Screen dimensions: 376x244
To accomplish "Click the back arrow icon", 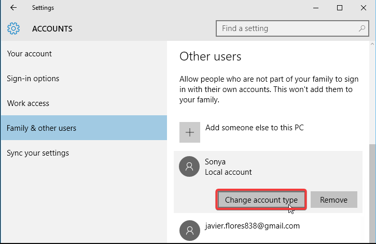I will (13, 8).
